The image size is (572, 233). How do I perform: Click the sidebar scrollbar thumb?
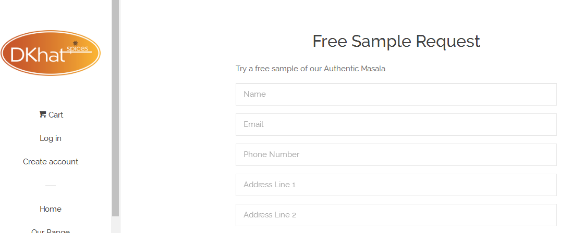pyautogui.click(x=116, y=108)
